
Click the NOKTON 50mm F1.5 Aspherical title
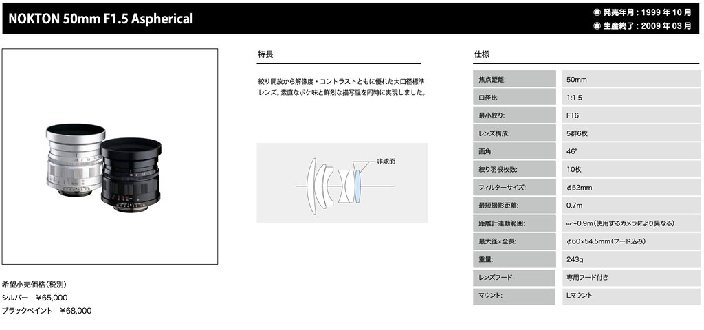tap(100, 19)
